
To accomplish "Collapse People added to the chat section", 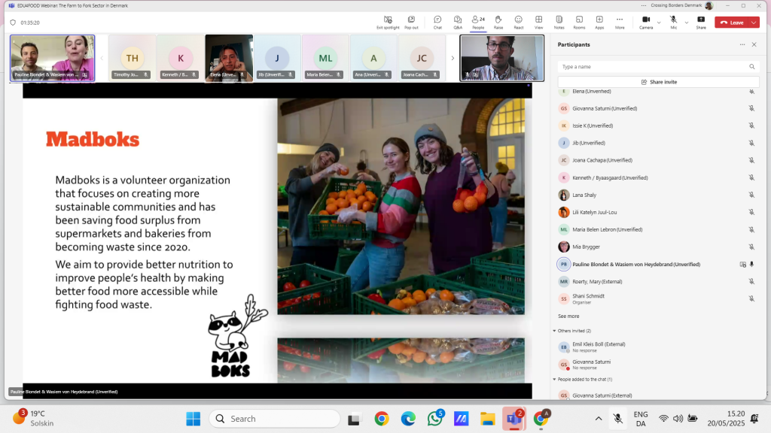I will [x=554, y=380].
